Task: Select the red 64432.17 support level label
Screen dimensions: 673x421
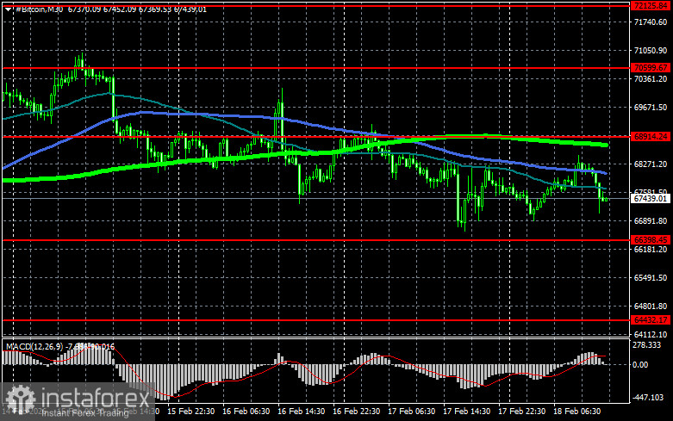Action: 650,319
